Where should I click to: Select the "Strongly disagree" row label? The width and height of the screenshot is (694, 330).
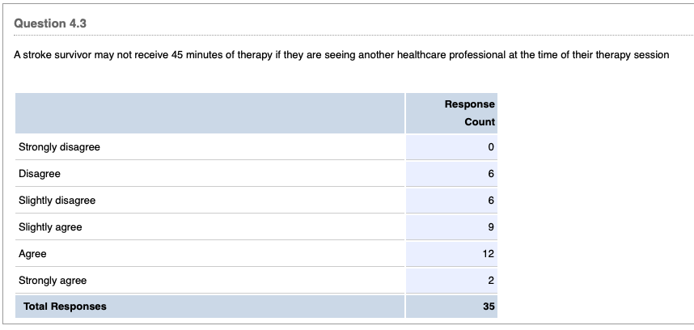pyautogui.click(x=60, y=147)
